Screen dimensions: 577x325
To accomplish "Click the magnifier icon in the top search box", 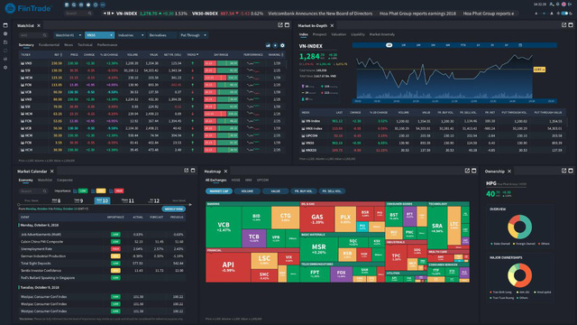I will tap(89, 14).
